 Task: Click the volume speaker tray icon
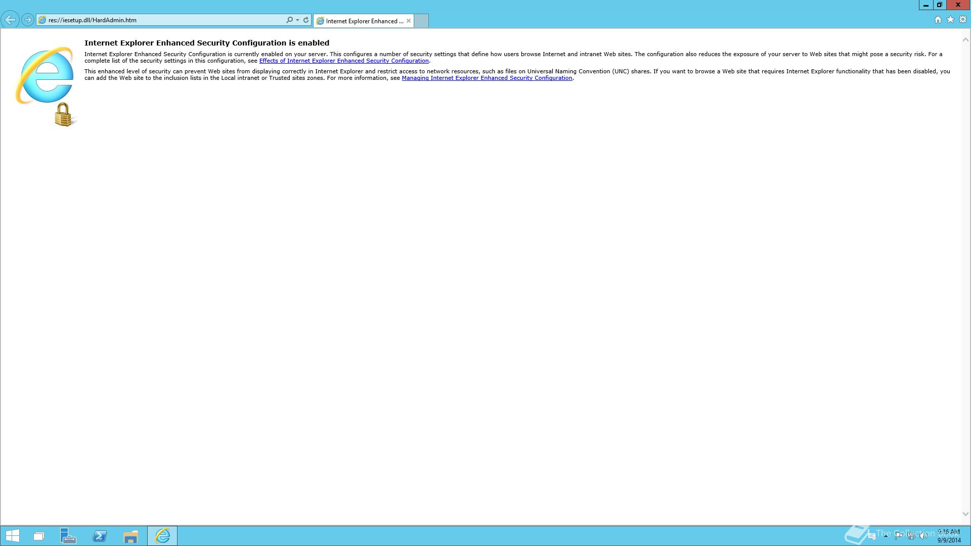[x=923, y=536]
